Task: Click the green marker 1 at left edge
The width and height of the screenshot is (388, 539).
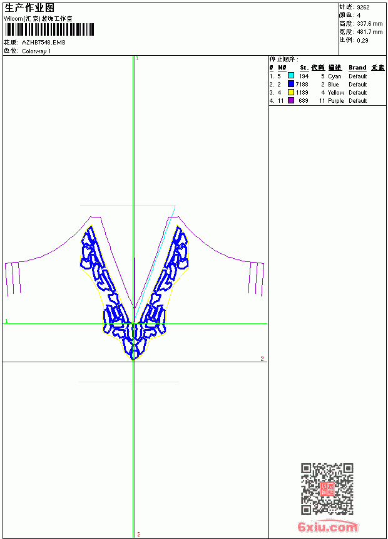Action: point(6,321)
